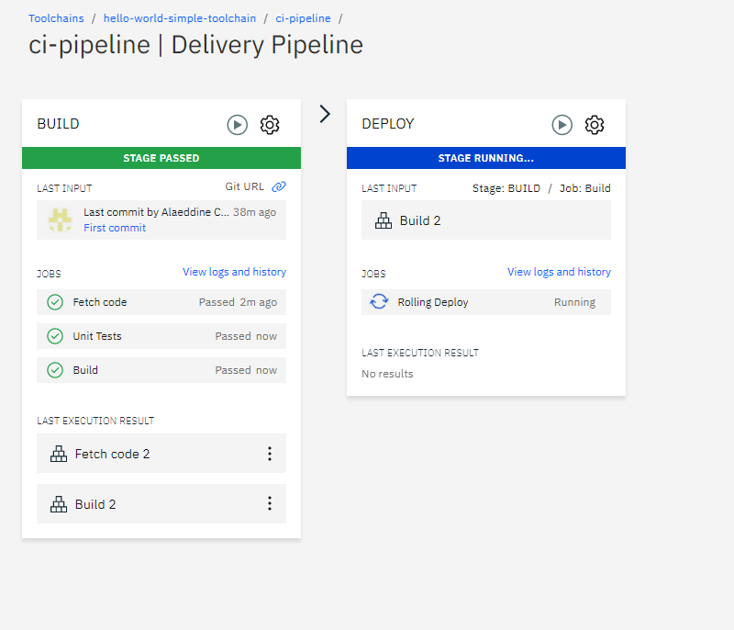
Task: Open the First commit link
Action: [x=115, y=228]
